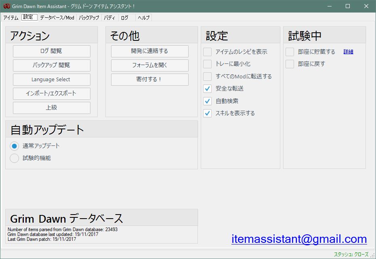Click 'Grim Dawn database last updated' text
This screenshot has width=376, height=259.
coord(53,234)
